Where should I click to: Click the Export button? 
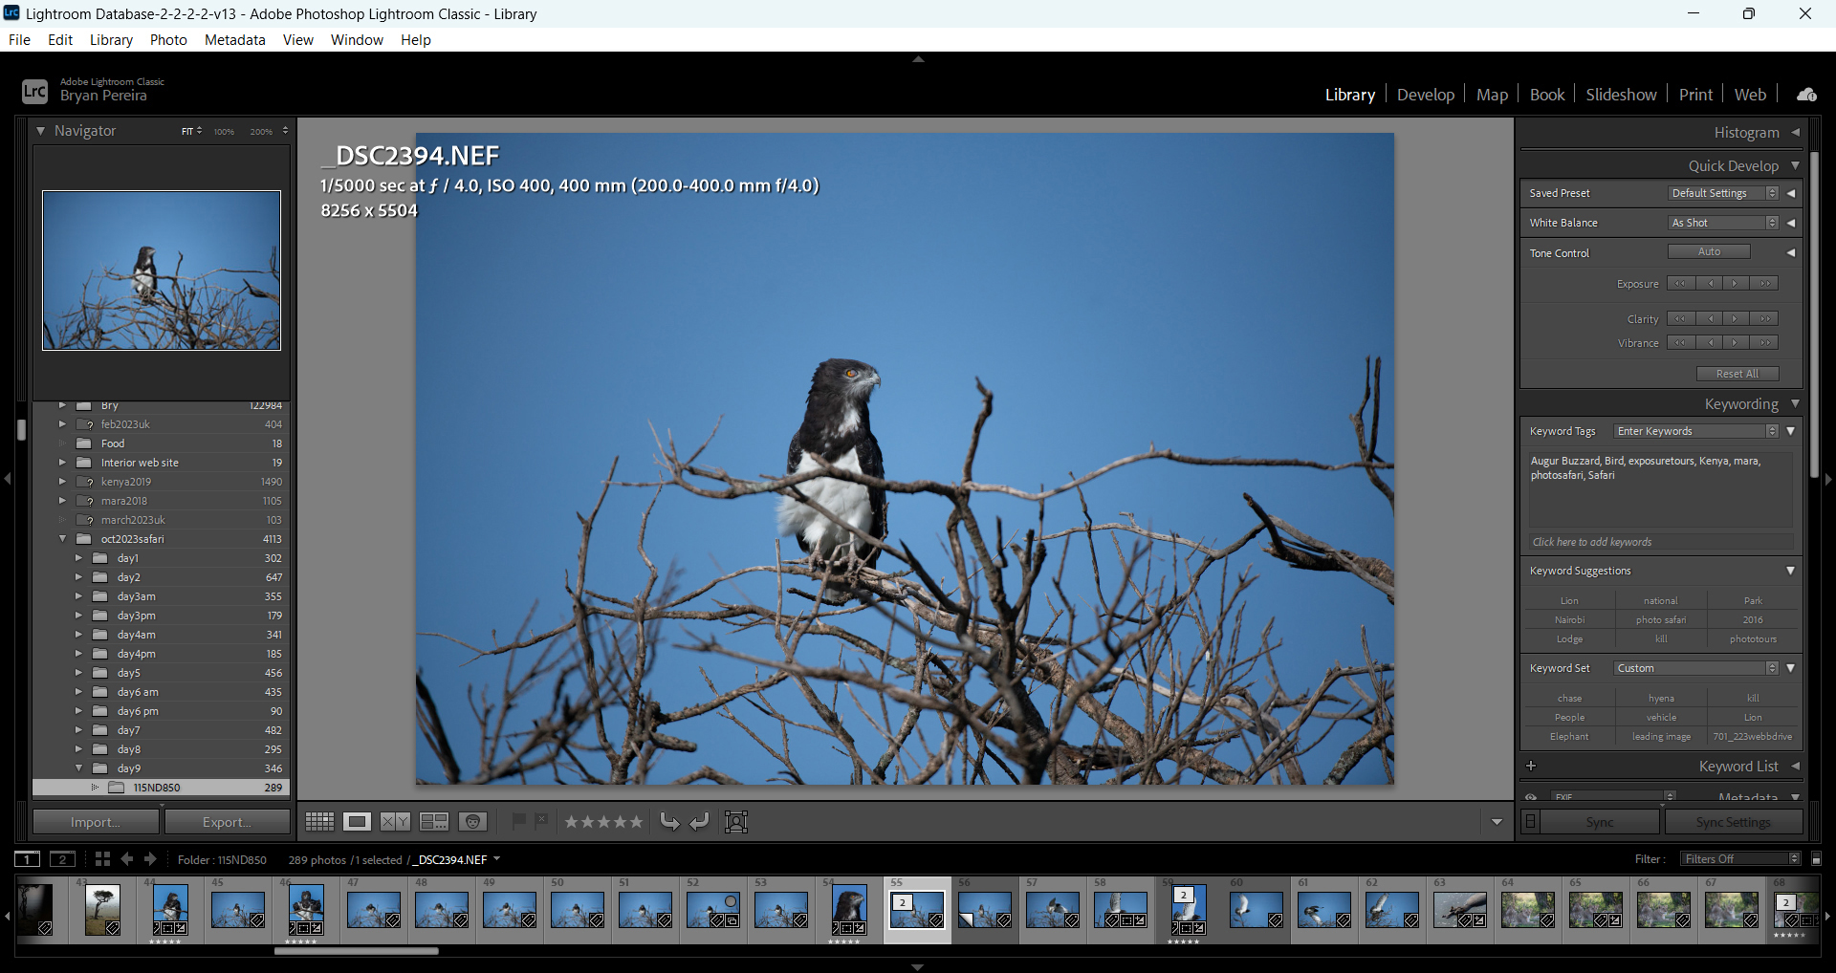coord(227,822)
